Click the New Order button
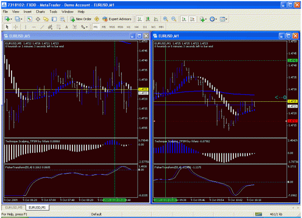Screen dimensions: 302x218 click(81, 19)
